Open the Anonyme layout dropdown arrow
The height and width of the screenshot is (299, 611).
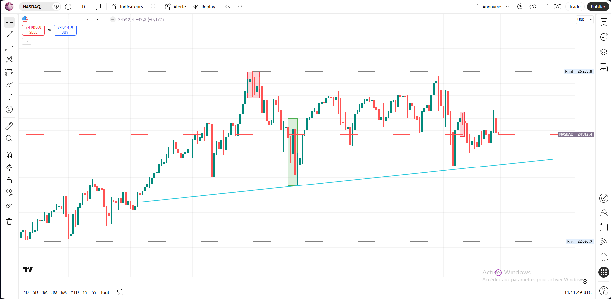coord(507,7)
